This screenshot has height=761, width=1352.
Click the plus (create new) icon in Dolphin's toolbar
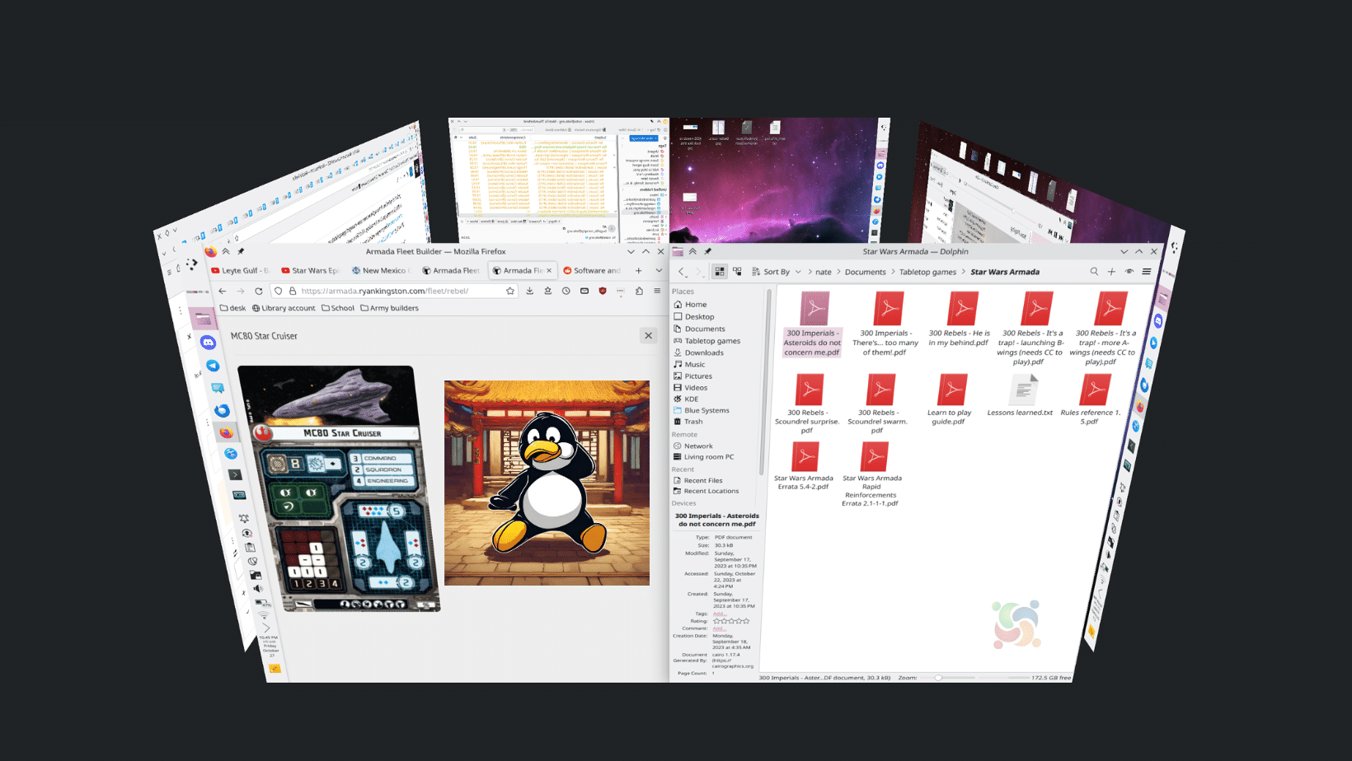tap(1111, 271)
